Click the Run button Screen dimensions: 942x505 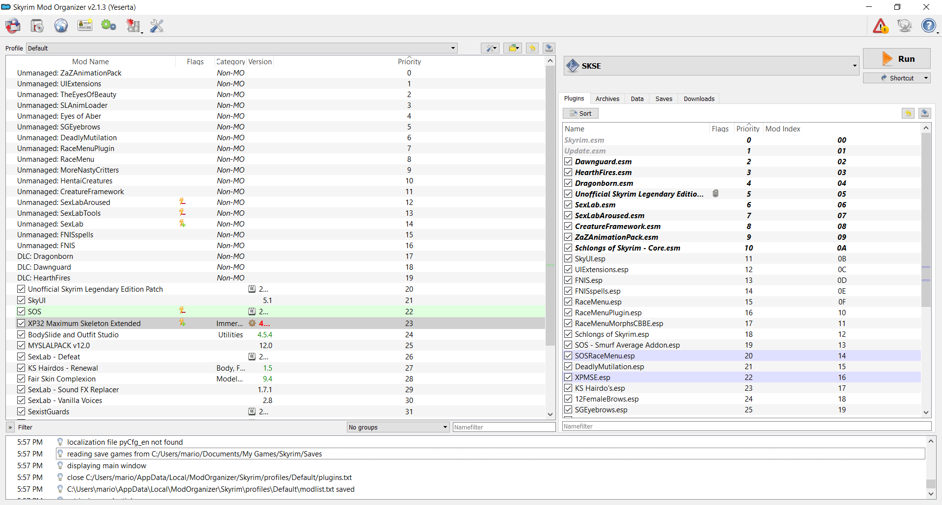(x=896, y=58)
